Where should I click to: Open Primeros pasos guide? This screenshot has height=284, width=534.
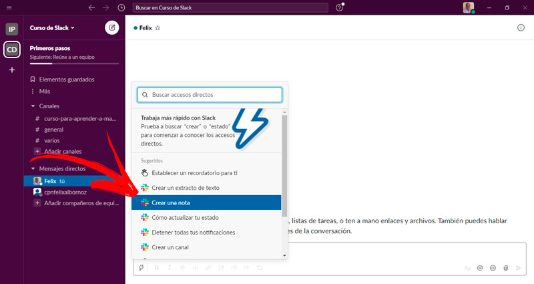(50, 48)
